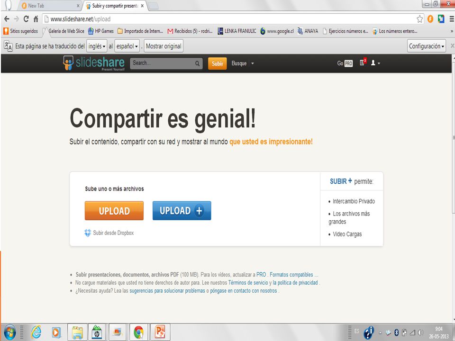Image resolution: width=455 pixels, height=341 pixels.
Task: Open the inglés source language dropdown
Action: [97, 46]
